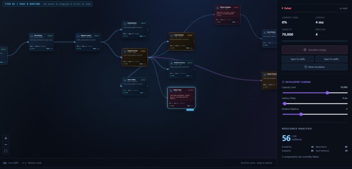Click the 'Failover route' legend entry
This screenshot has height=169, width=352.
(32, 163)
